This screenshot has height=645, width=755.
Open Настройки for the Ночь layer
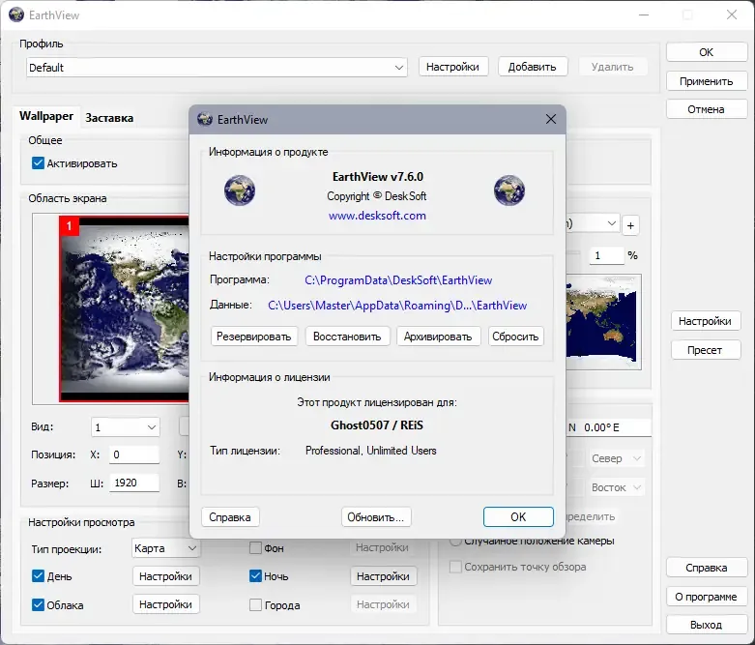pos(383,576)
